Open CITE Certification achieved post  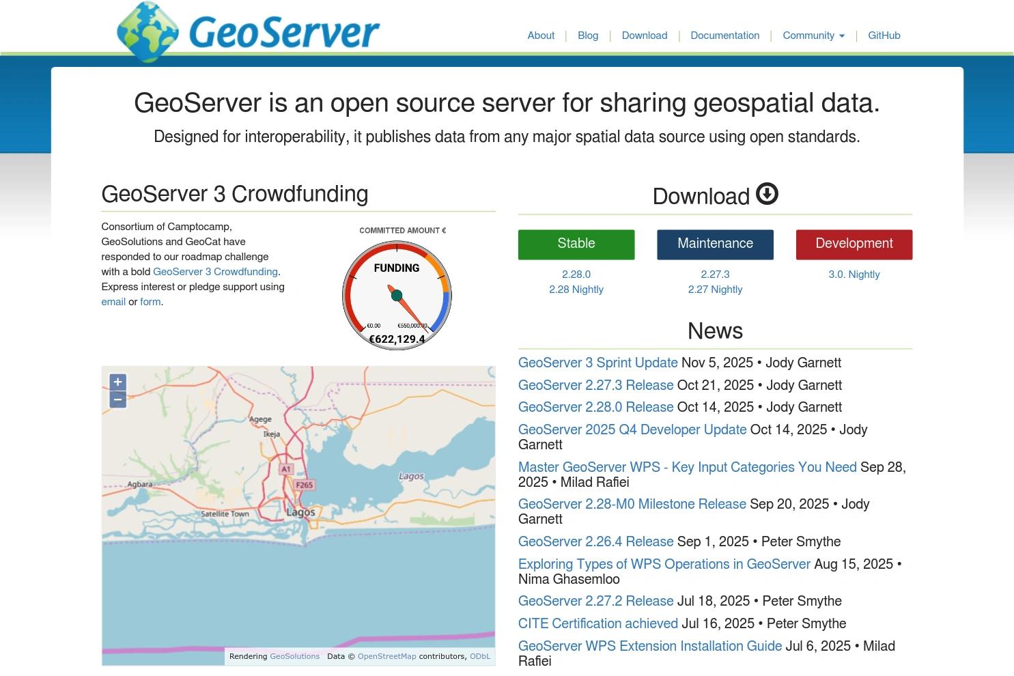tap(598, 623)
